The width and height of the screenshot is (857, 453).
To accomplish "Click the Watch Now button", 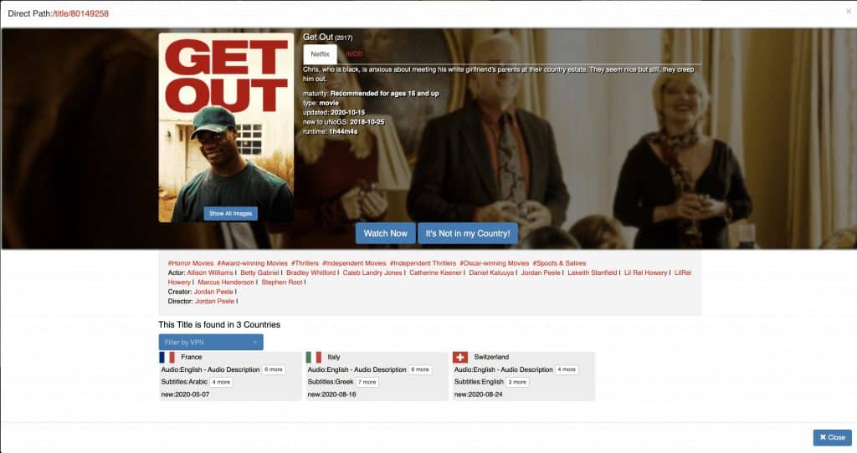I will 385,233.
